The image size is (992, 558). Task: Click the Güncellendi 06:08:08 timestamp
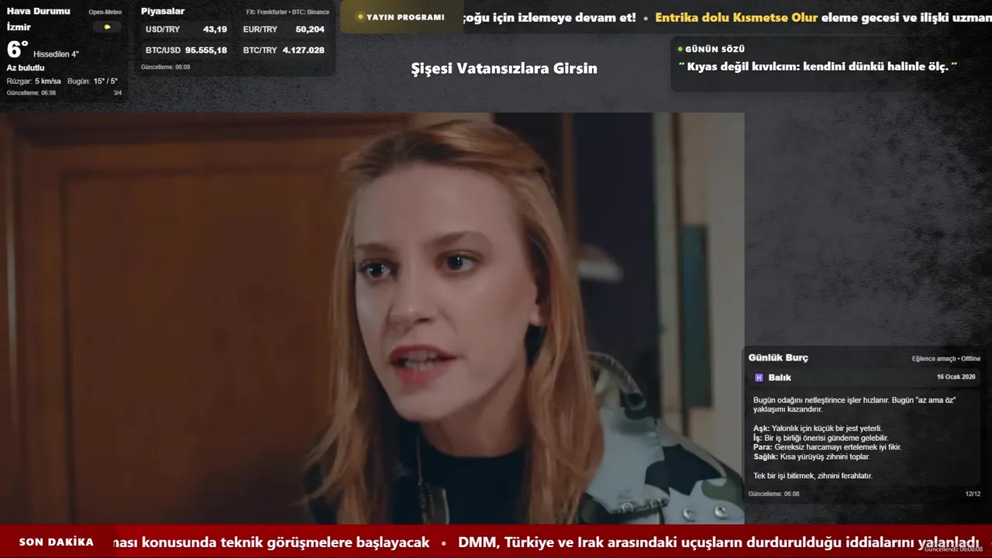(953, 549)
